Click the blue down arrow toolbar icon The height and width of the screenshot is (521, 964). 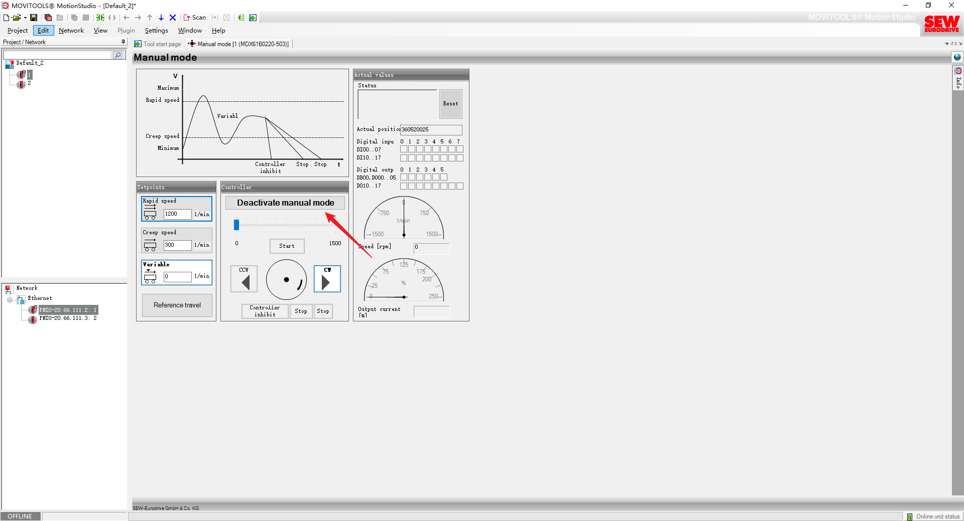click(x=161, y=18)
